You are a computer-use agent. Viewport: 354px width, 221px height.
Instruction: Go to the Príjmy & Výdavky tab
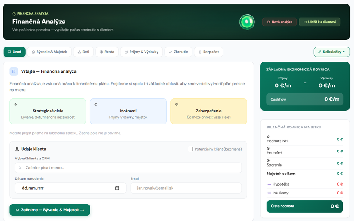[x=142, y=52]
